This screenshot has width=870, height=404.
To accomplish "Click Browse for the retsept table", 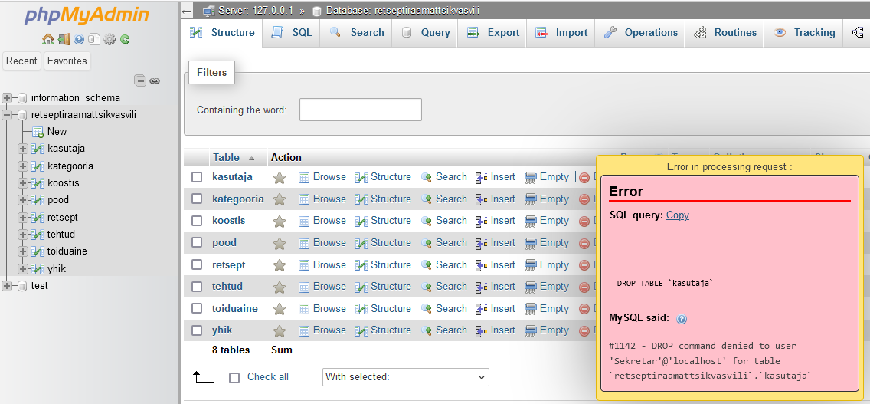I will coord(322,265).
